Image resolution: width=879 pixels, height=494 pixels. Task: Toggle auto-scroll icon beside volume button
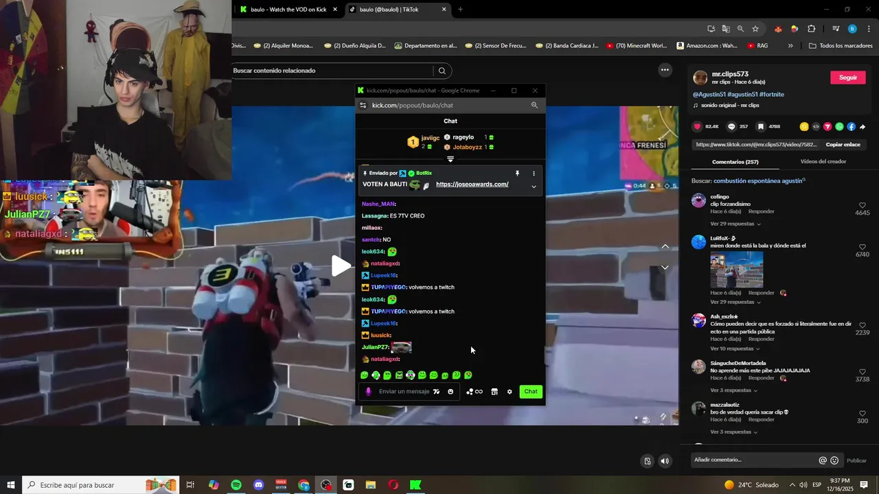tap(648, 461)
